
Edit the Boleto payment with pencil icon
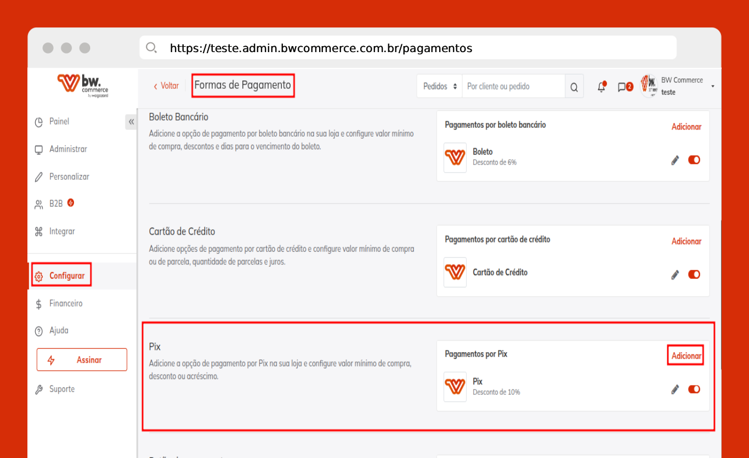tap(675, 160)
